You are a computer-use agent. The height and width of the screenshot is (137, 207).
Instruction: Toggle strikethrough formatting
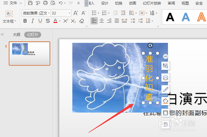(x=48, y=21)
